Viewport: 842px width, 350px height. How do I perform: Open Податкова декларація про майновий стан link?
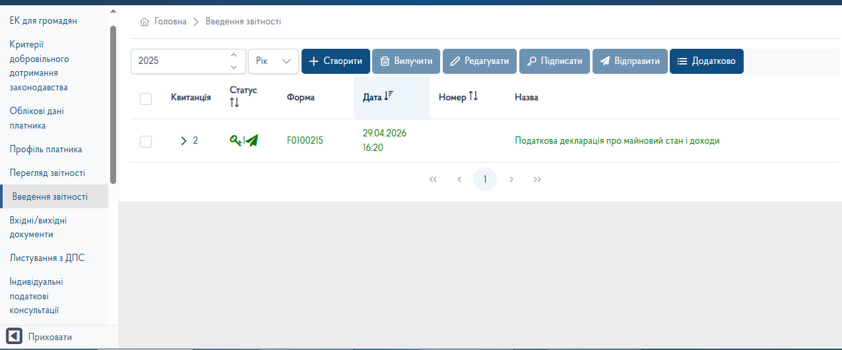[617, 140]
